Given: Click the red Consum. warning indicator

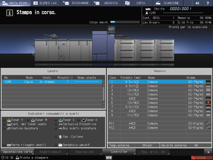Looking at the screenshot, I should [x=201, y=158].
